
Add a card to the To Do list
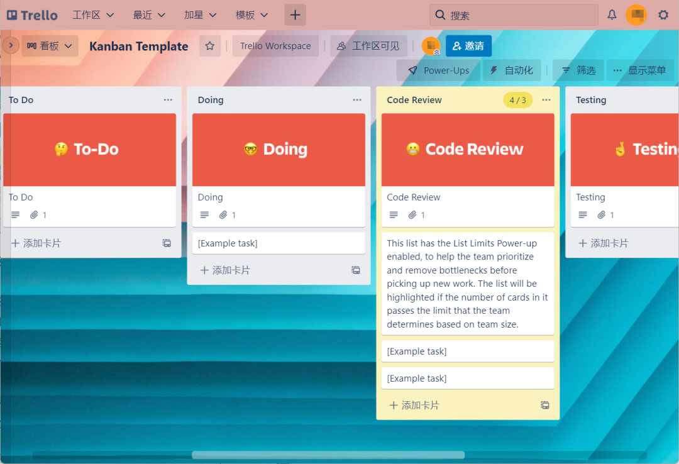[x=36, y=243]
